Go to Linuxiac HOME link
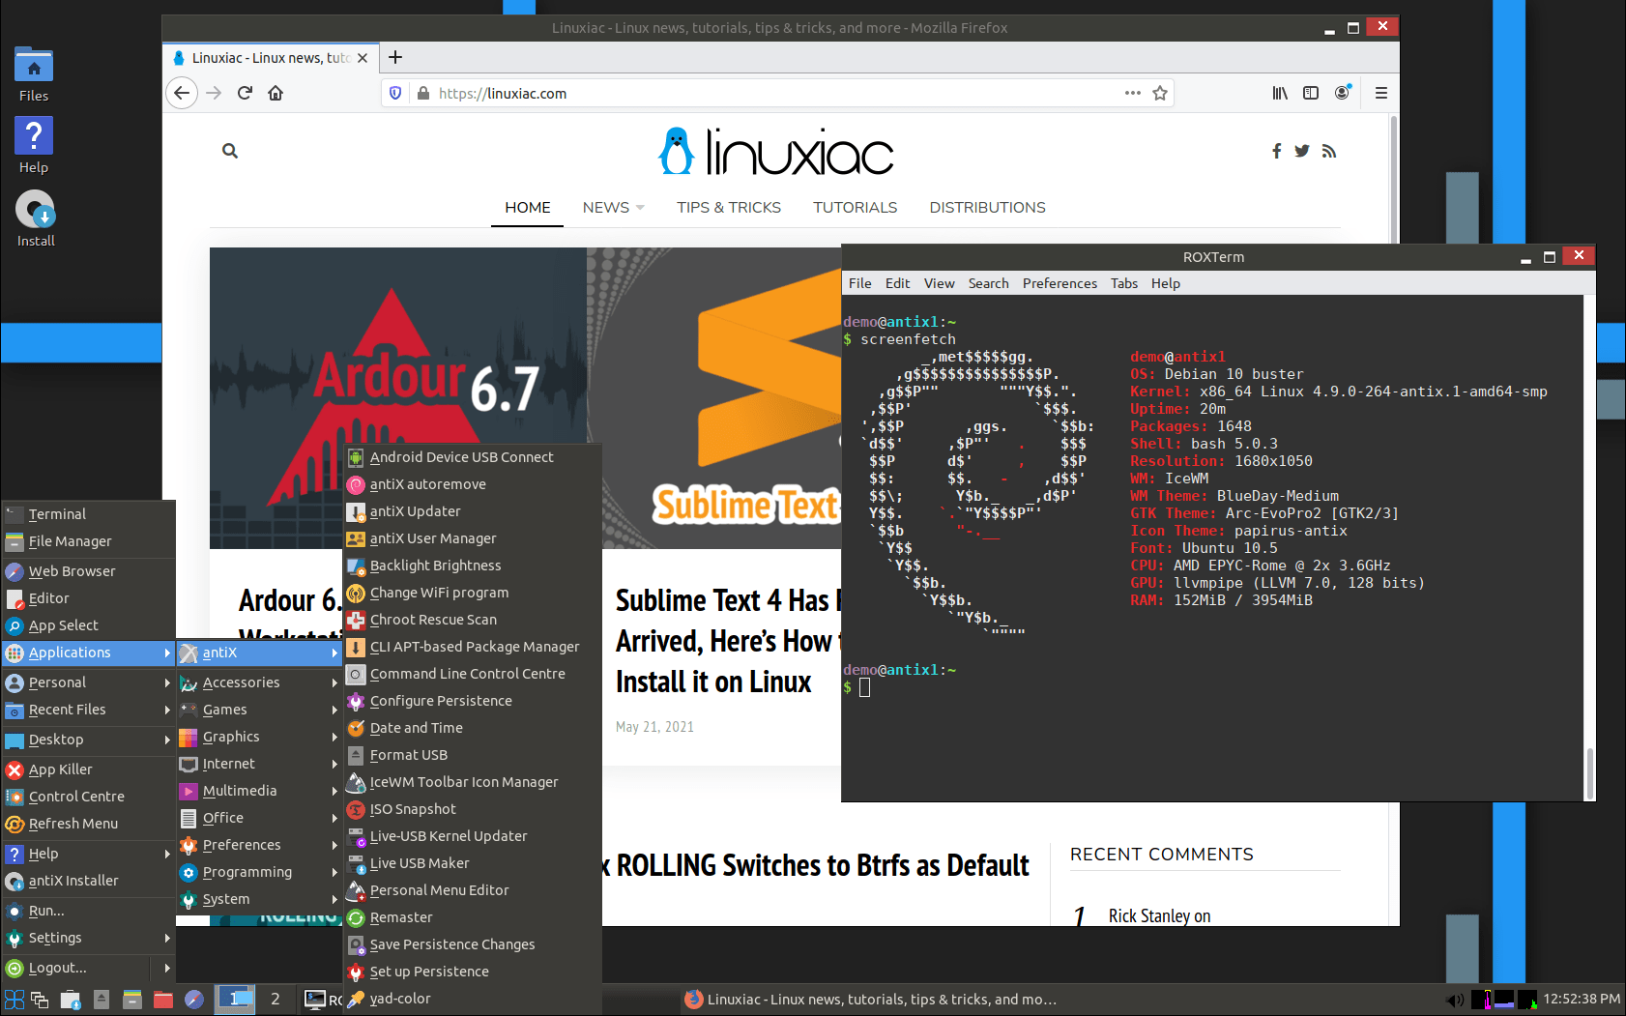 point(528,208)
